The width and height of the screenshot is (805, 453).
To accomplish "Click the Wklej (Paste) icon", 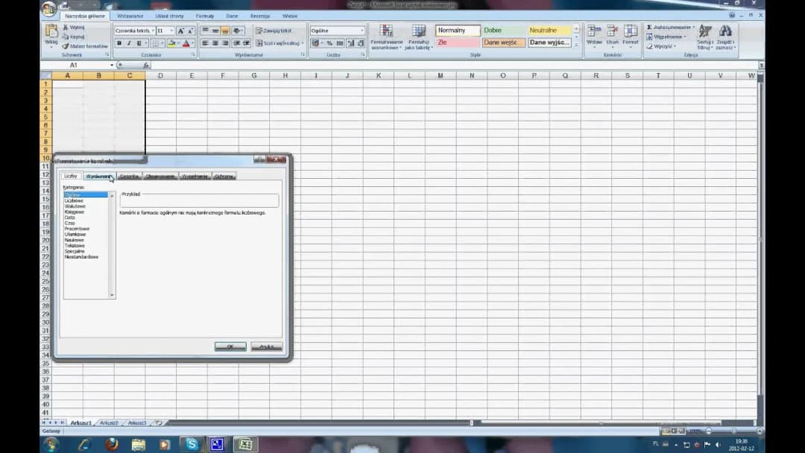I will 51,32.
